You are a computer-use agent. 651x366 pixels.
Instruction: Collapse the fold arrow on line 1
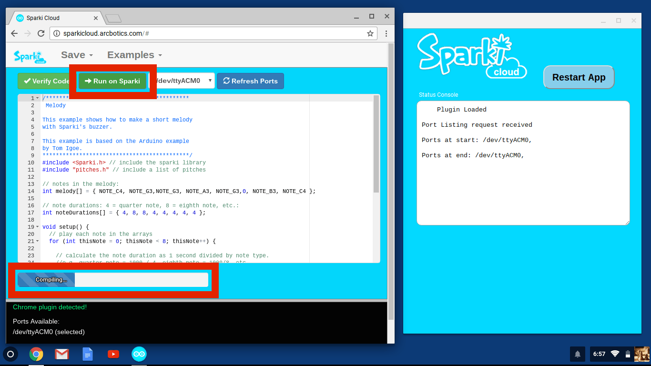pos(38,98)
